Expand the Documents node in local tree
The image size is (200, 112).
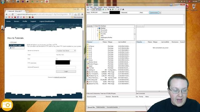tap(97, 30)
